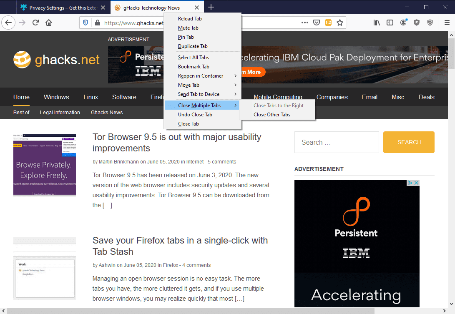Click the vertical scrollbar down arrow

tap(451, 304)
